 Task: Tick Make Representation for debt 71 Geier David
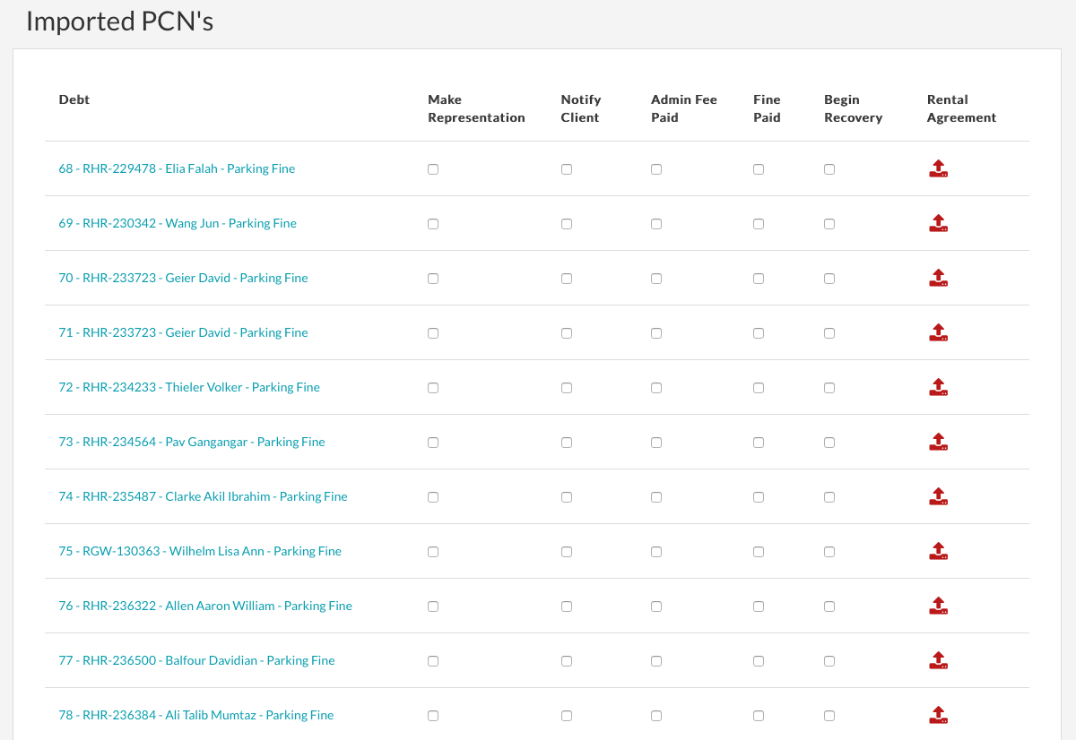pos(433,333)
